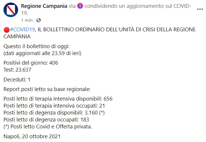206x142 pixels.
Task: Click the 'dati aggiornati alle 23.59' line
Action: coord(42,53)
